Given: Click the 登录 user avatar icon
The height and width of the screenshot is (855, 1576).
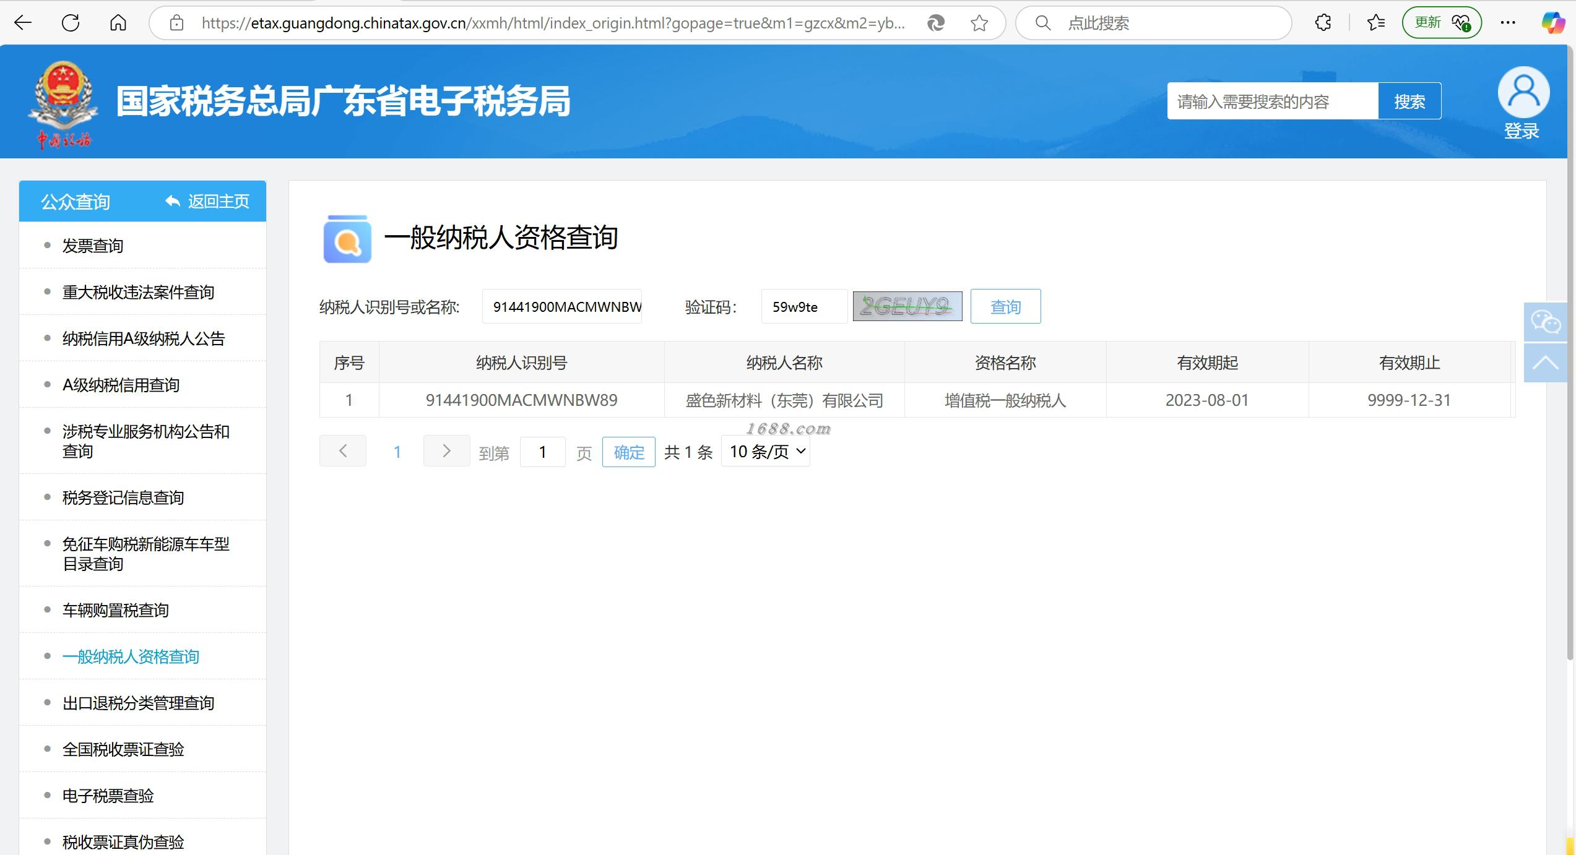Looking at the screenshot, I should [x=1523, y=92].
